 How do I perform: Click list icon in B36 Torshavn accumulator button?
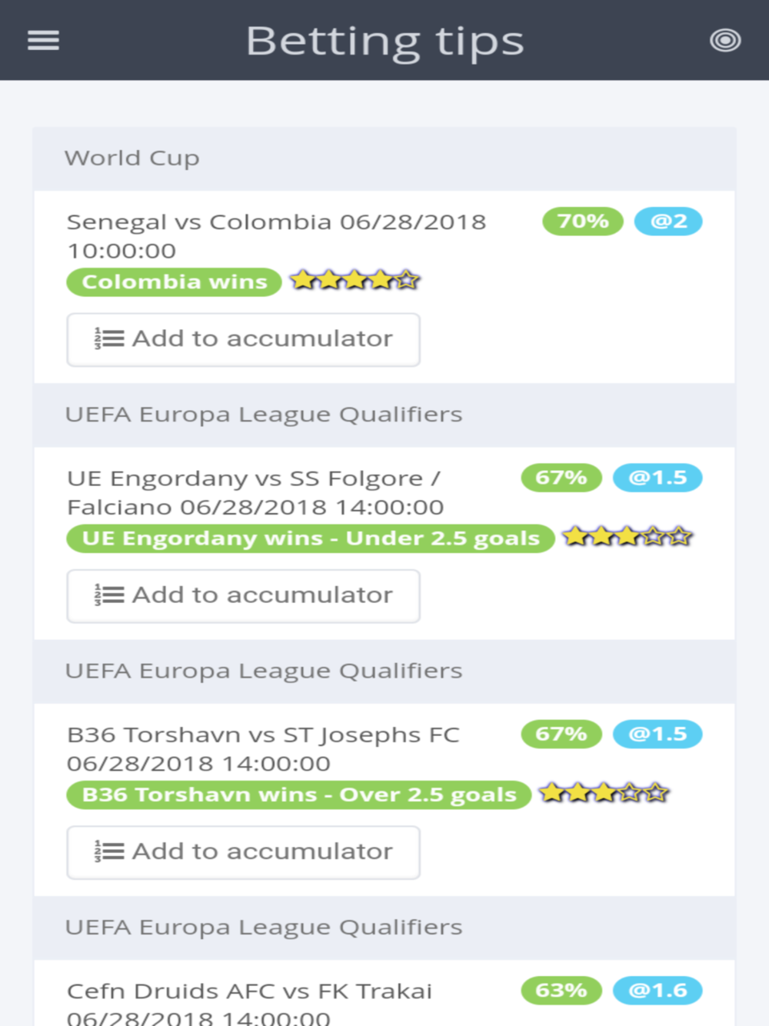[109, 851]
